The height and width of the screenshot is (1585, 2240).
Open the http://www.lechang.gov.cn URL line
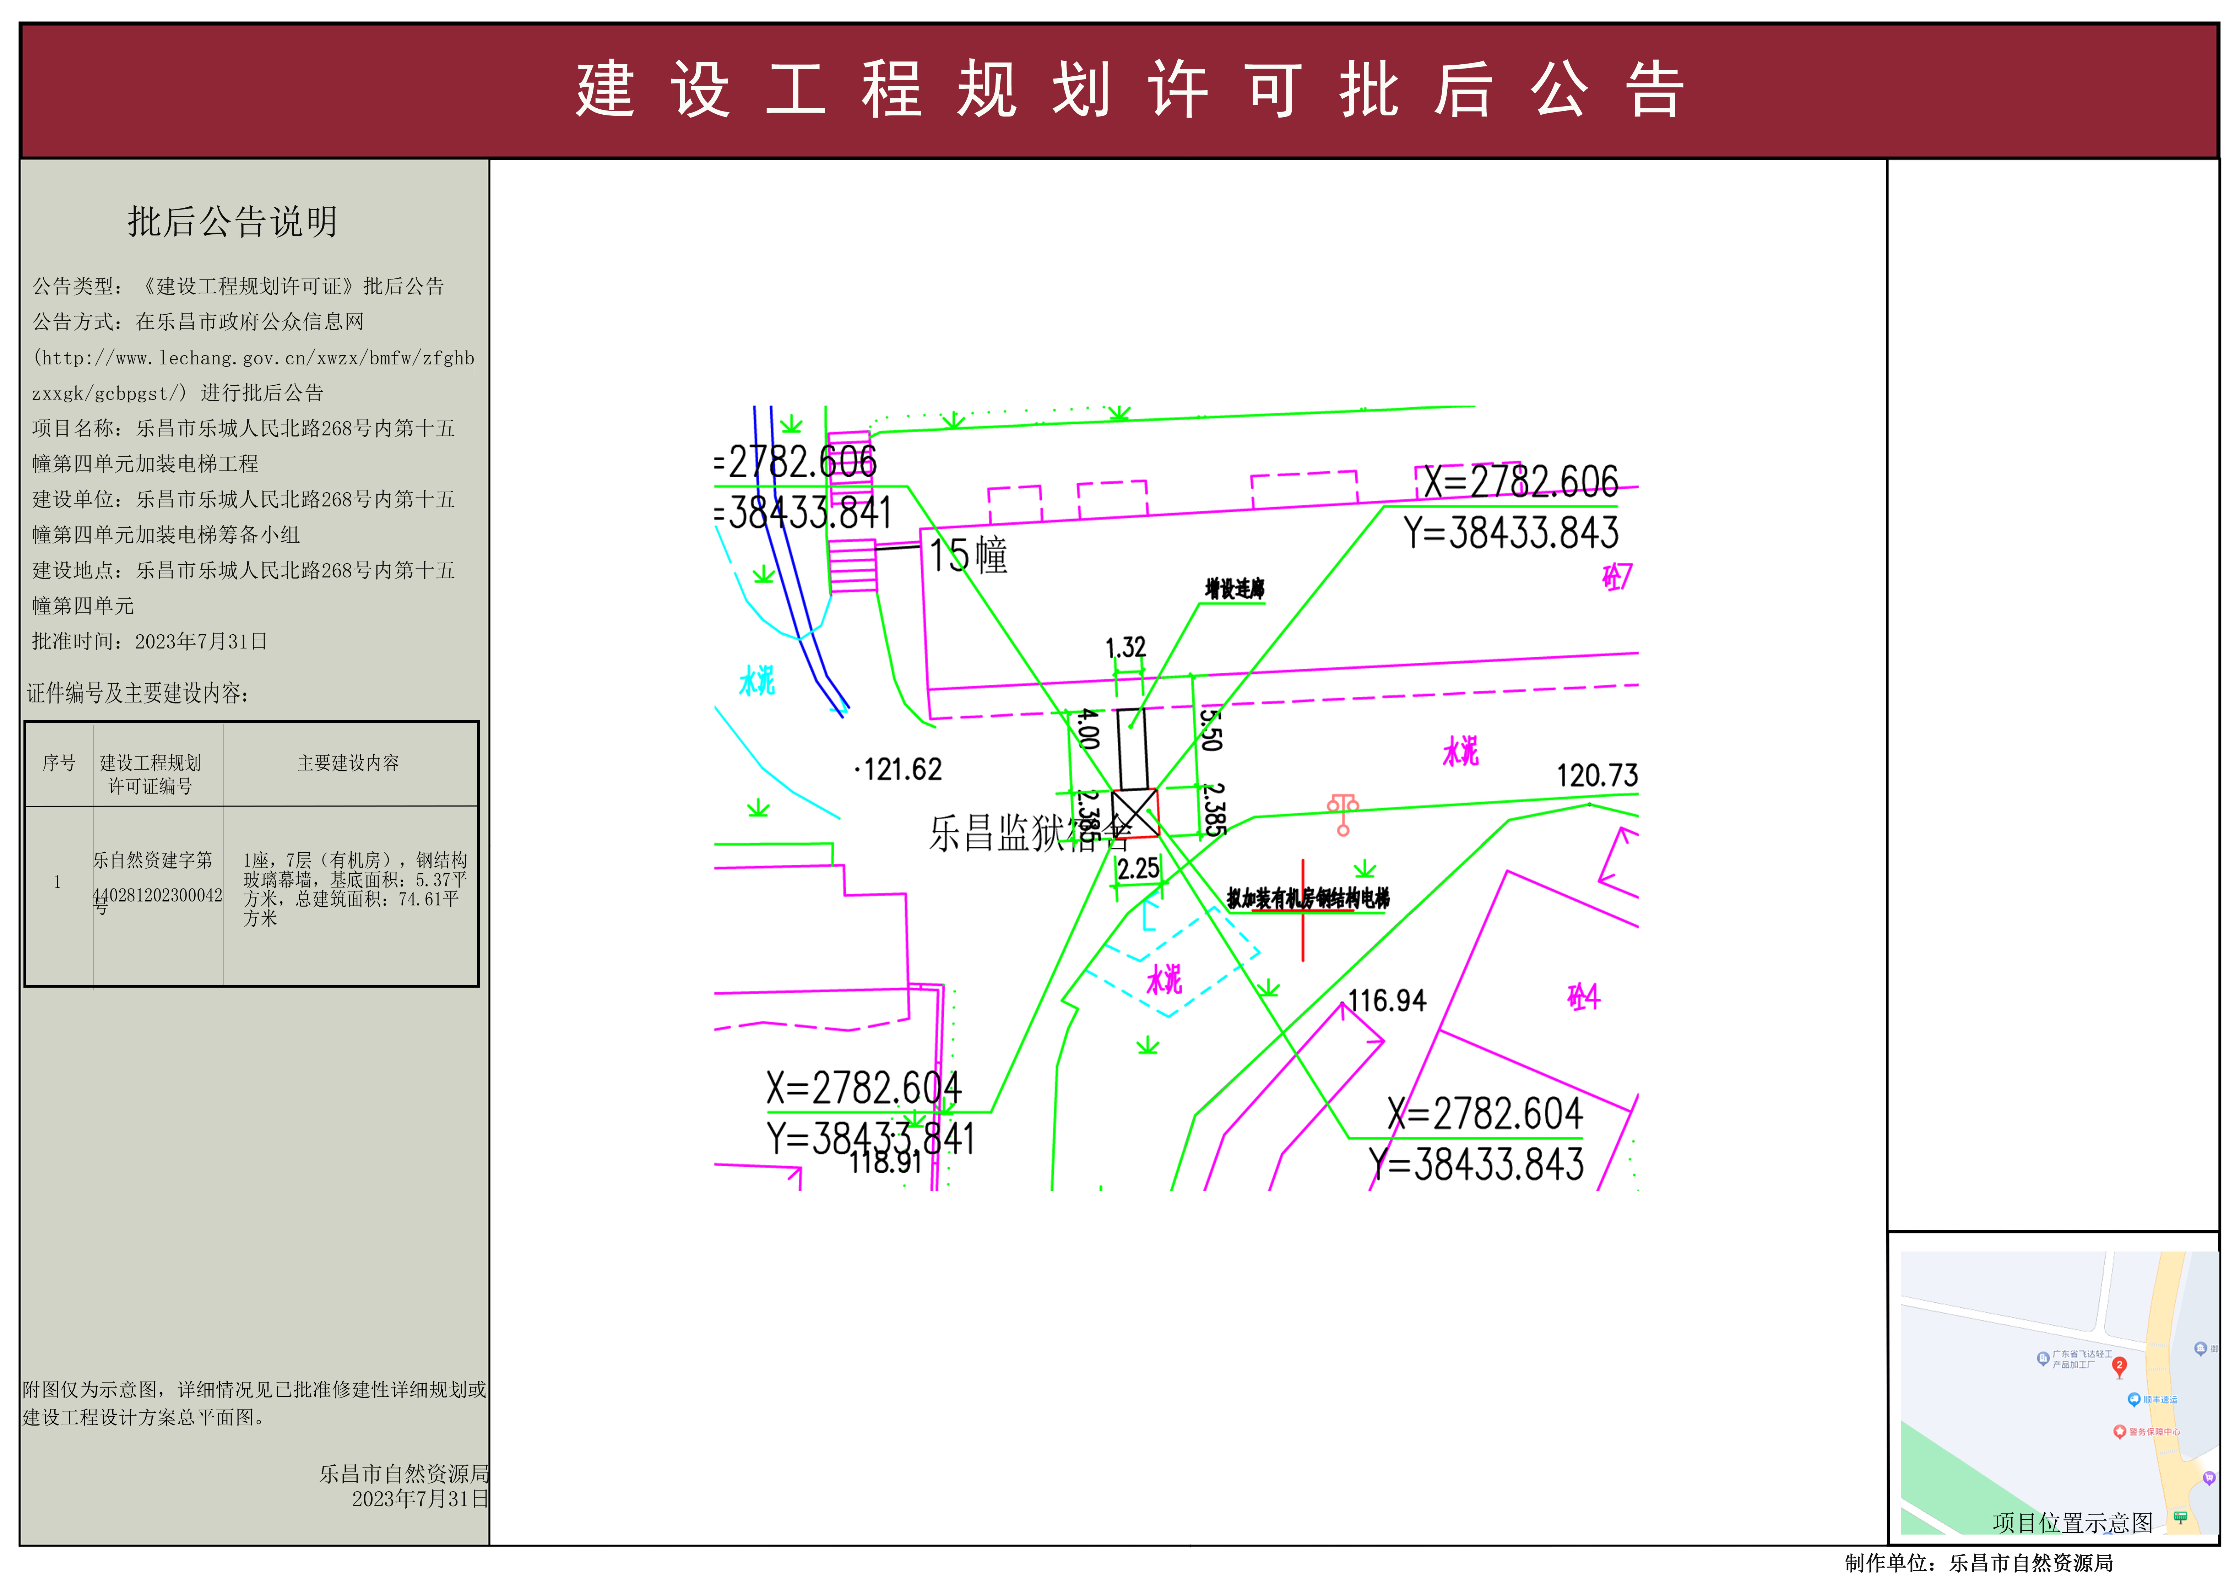[254, 358]
